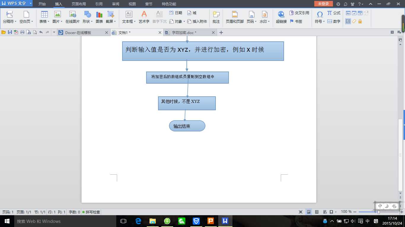This screenshot has height=227, width=405.
Task: Open the WPS taskbar icon
Action: coord(225,221)
